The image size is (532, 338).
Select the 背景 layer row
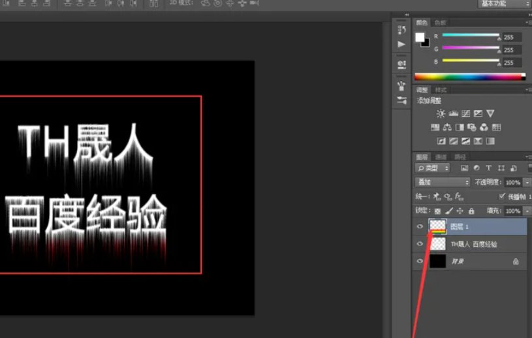(470, 262)
